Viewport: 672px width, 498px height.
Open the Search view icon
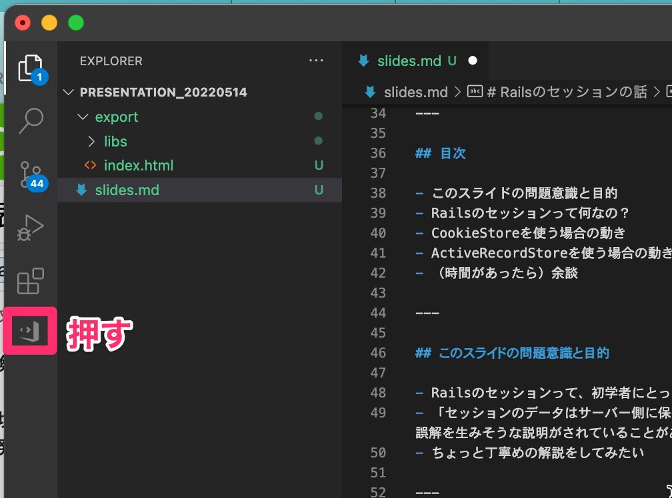(31, 121)
